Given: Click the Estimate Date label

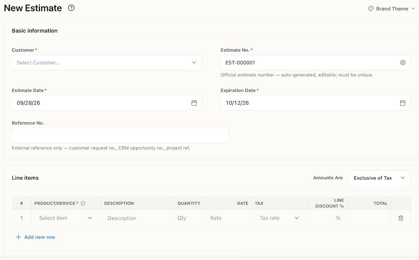Looking at the screenshot, I should [x=28, y=90].
